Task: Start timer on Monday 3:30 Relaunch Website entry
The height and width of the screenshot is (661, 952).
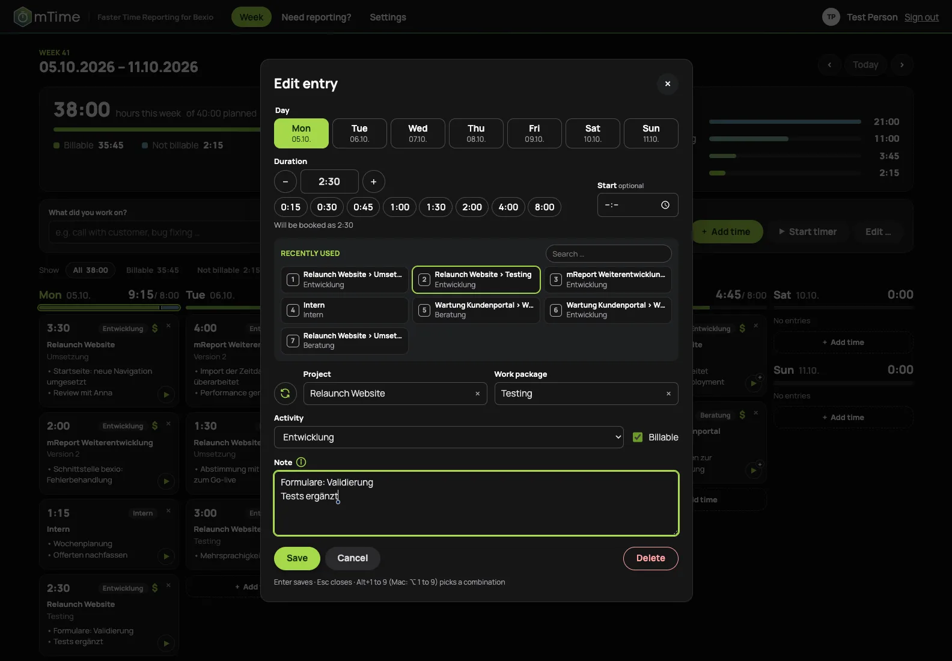Action: pos(166,395)
